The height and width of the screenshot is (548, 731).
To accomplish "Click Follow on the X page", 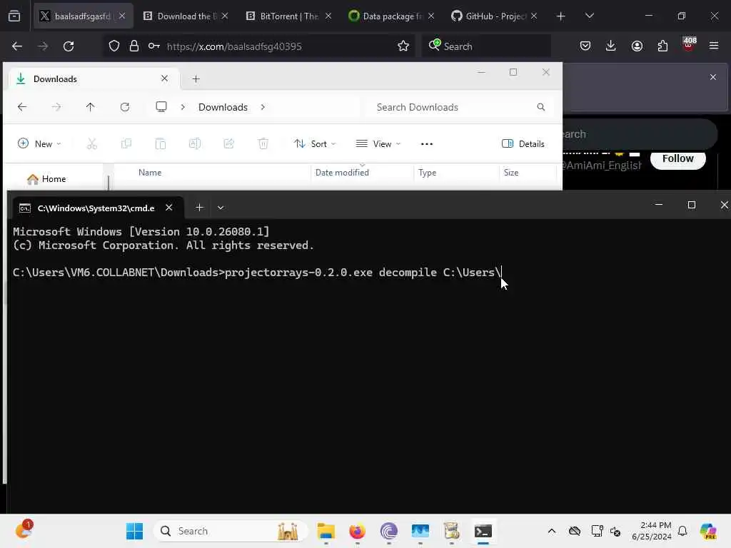I will pyautogui.click(x=678, y=158).
